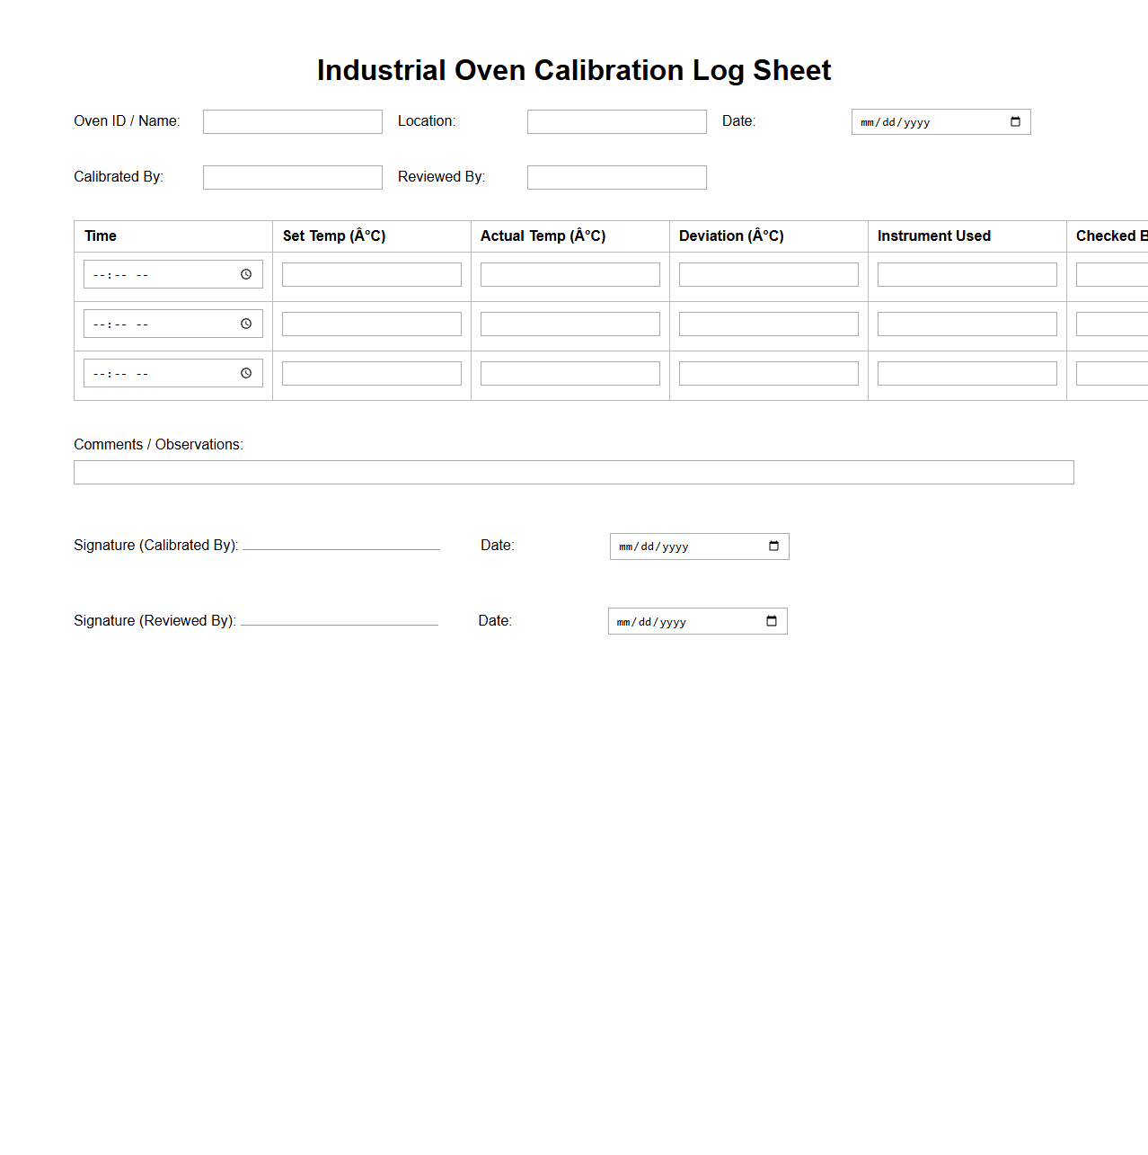Click the Comments / Observations text box

click(574, 471)
